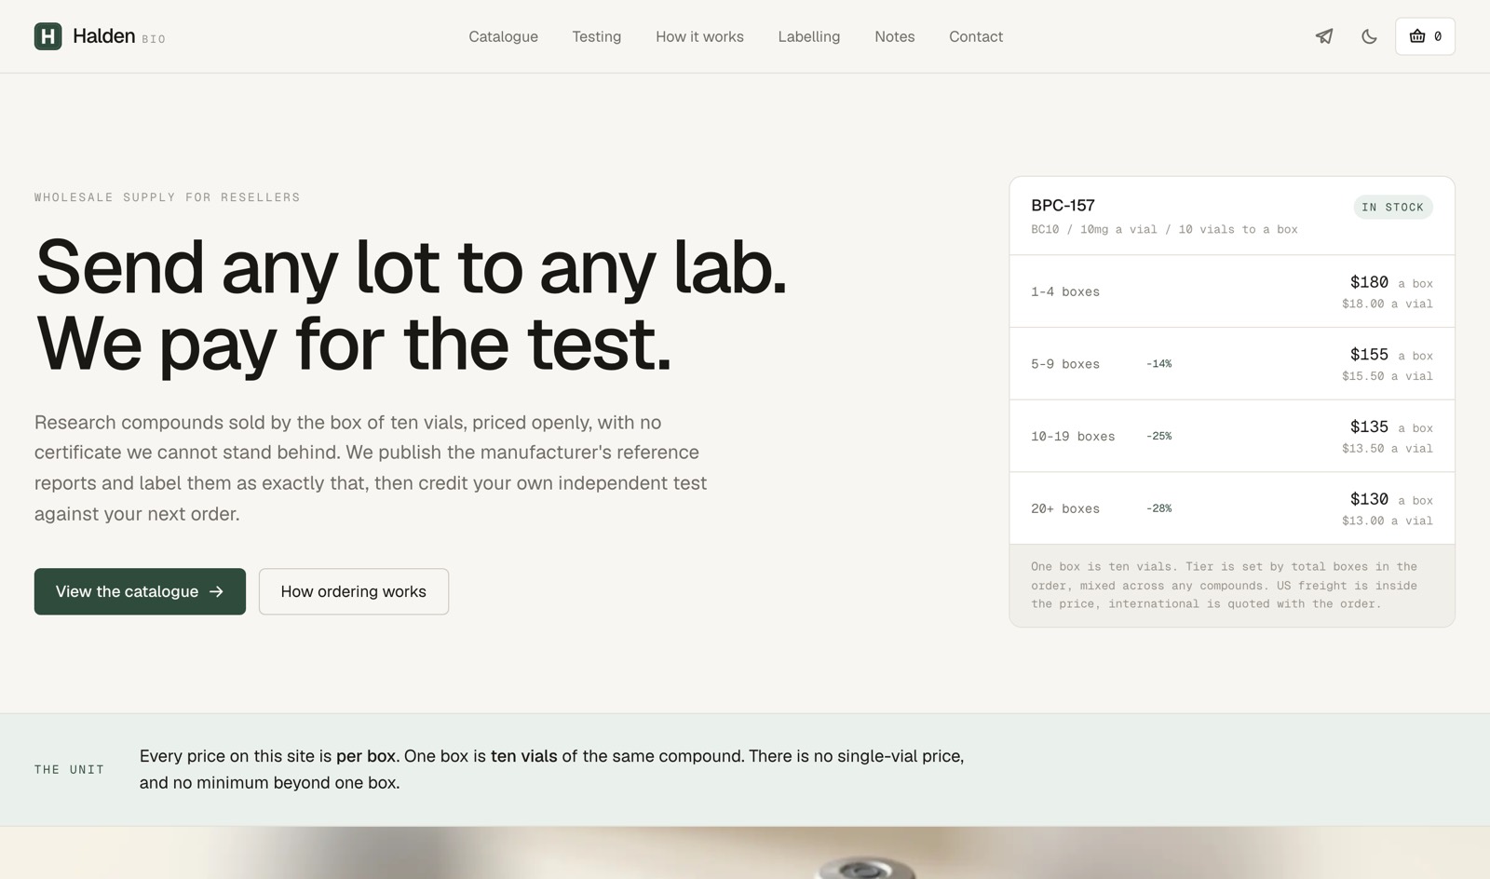This screenshot has width=1490, height=879.
Task: Click the $135 a box price
Action: point(1391,426)
